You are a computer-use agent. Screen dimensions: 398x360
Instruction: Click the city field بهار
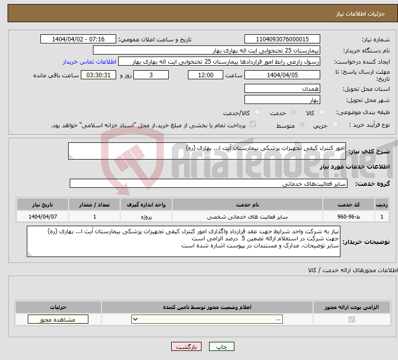282,99
